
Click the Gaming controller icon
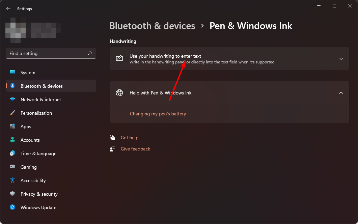[12, 167]
